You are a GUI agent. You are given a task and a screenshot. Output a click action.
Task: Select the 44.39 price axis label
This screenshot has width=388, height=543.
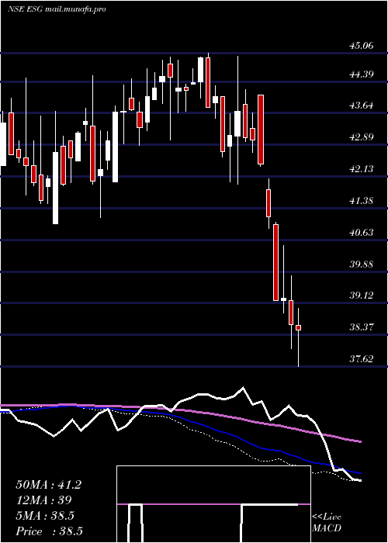click(x=361, y=74)
